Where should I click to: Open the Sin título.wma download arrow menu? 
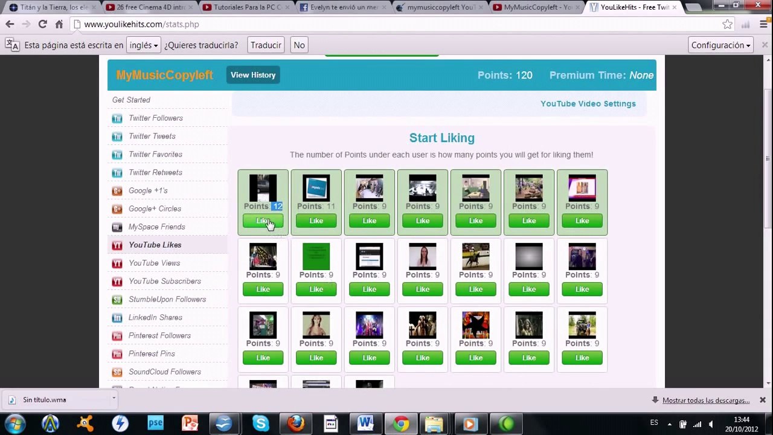point(114,398)
